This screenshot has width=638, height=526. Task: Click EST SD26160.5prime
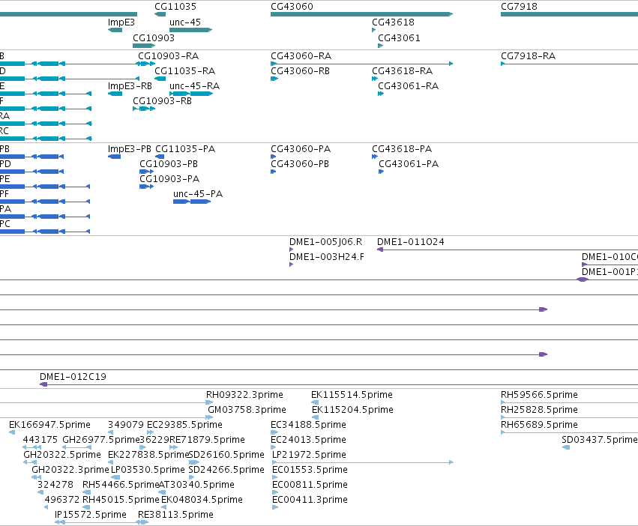(x=226, y=455)
